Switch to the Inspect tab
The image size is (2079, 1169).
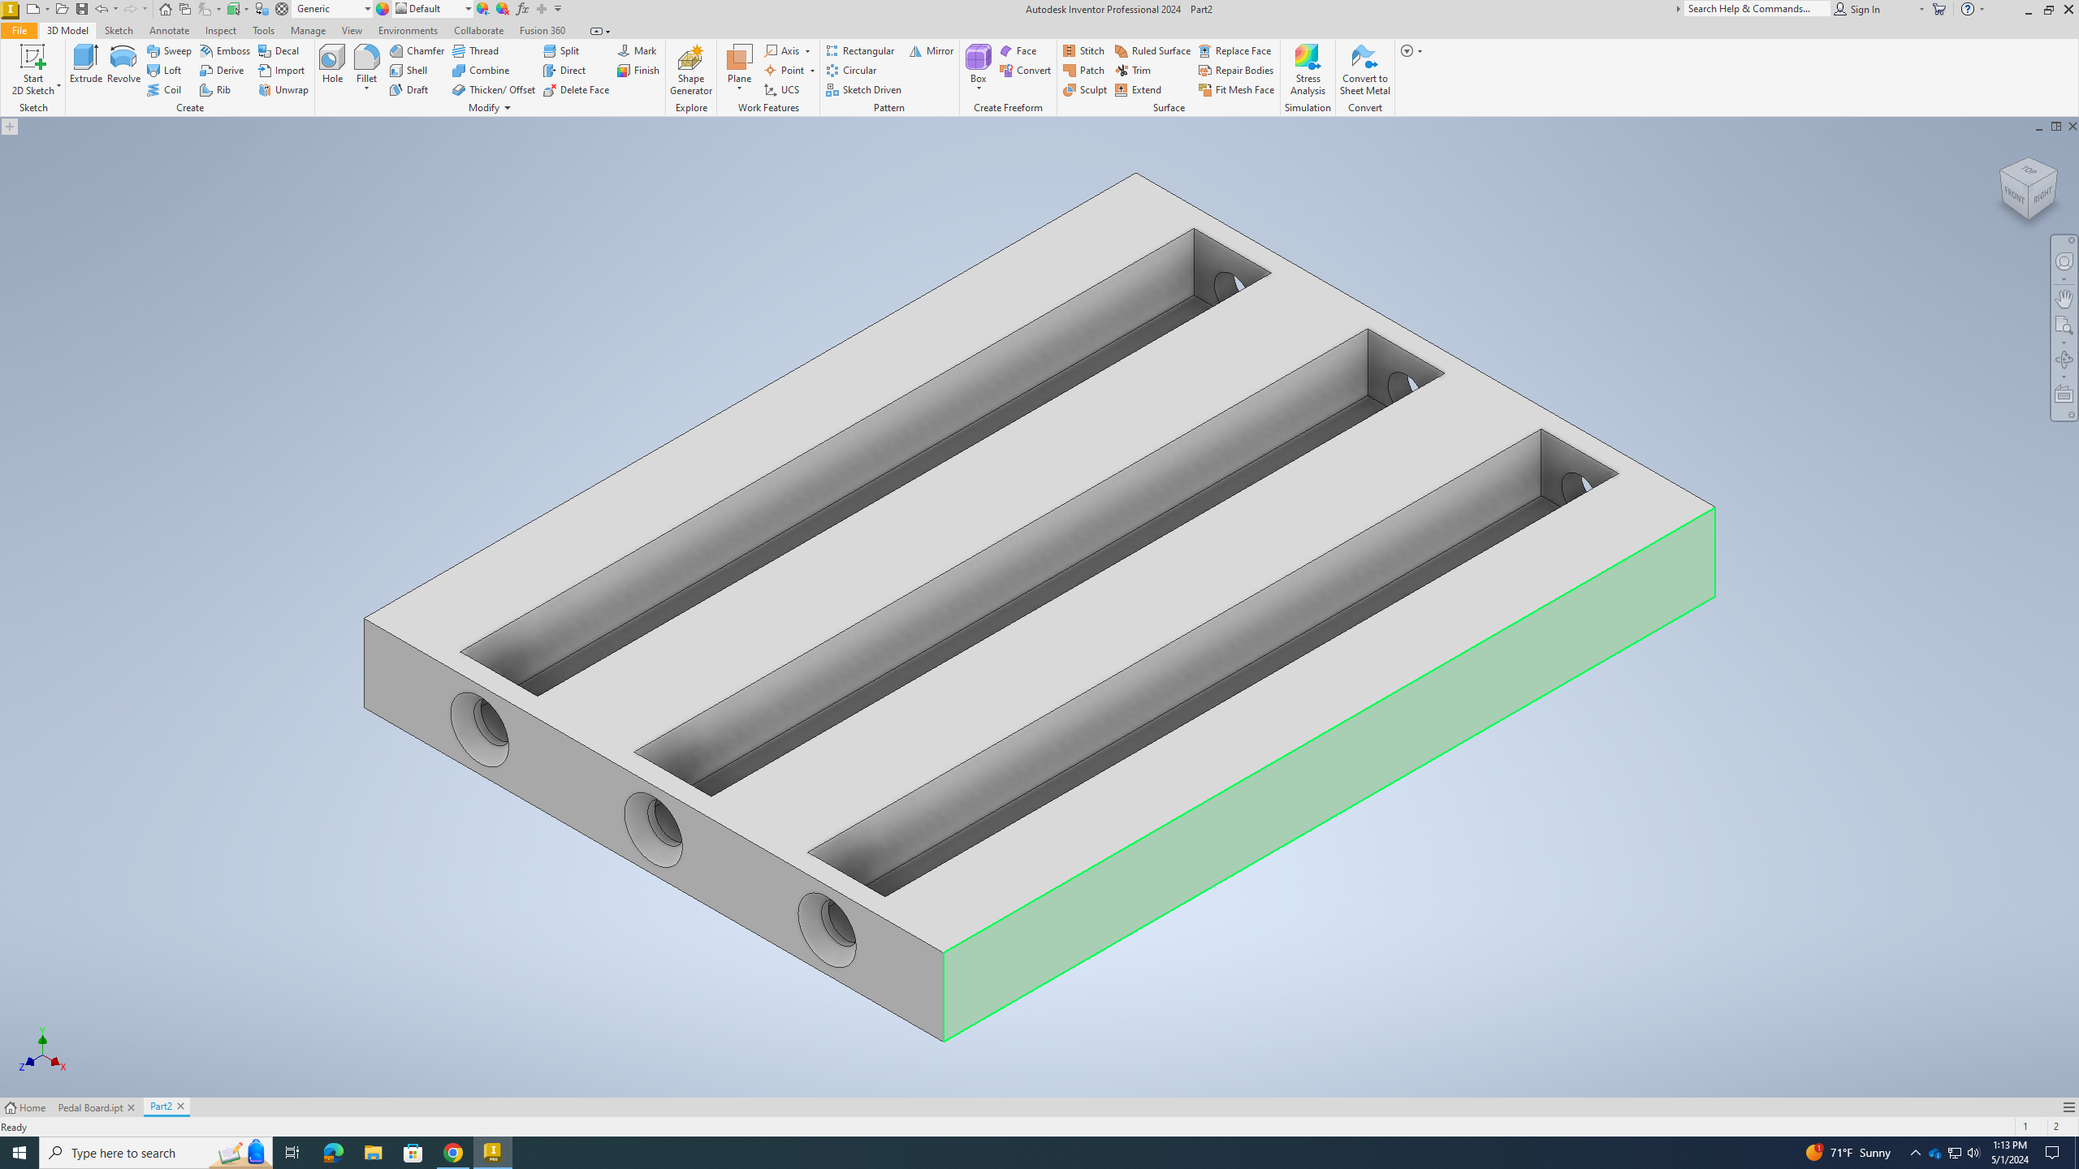click(x=220, y=30)
